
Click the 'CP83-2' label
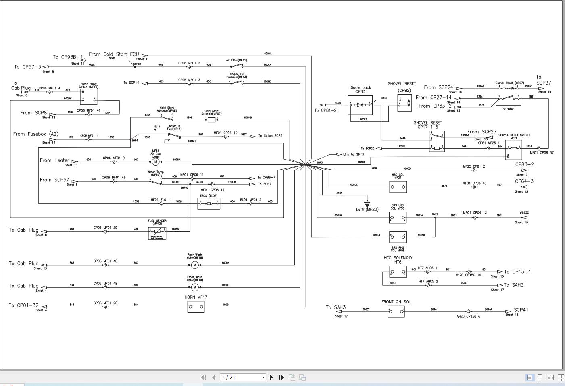(x=524, y=164)
